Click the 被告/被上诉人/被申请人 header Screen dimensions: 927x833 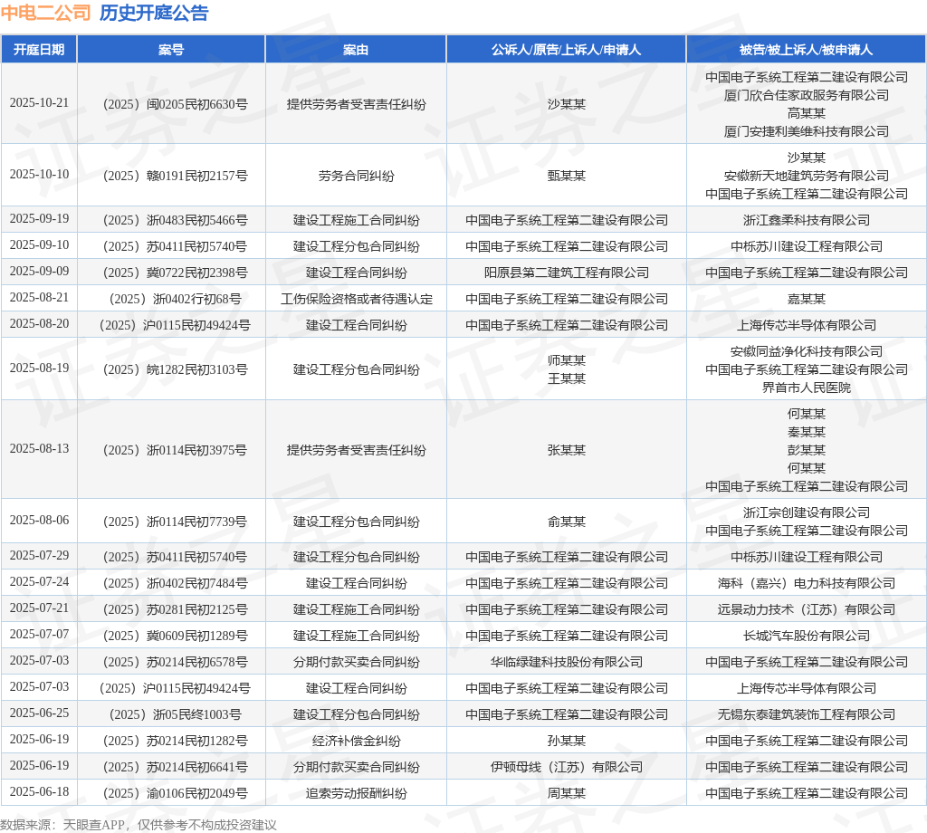pyautogui.click(x=807, y=50)
